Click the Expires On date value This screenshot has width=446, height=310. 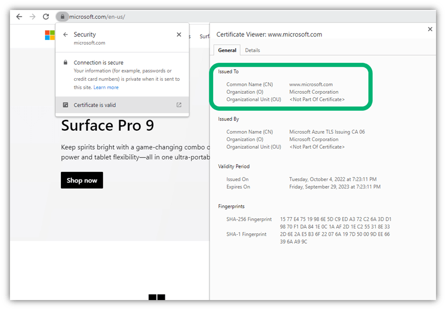(335, 187)
